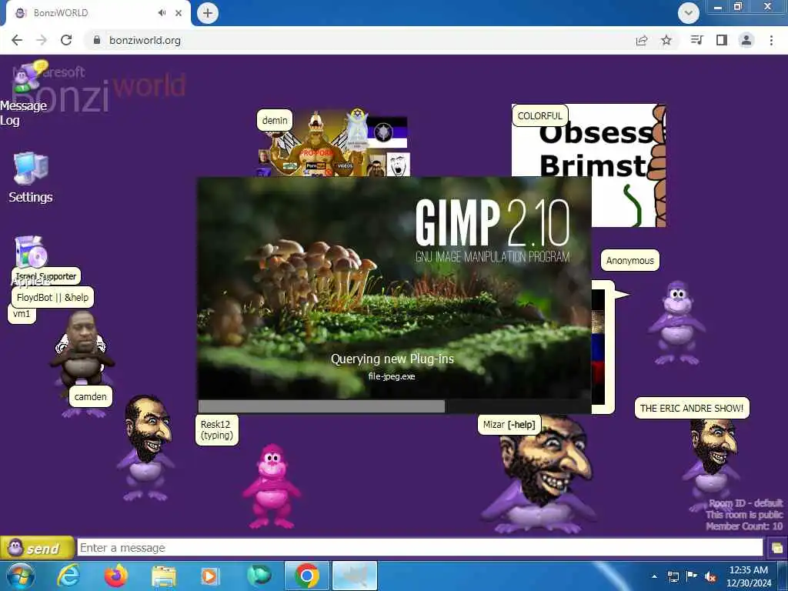Open a new Chrome tab
The width and height of the screenshot is (788, 591).
point(208,13)
